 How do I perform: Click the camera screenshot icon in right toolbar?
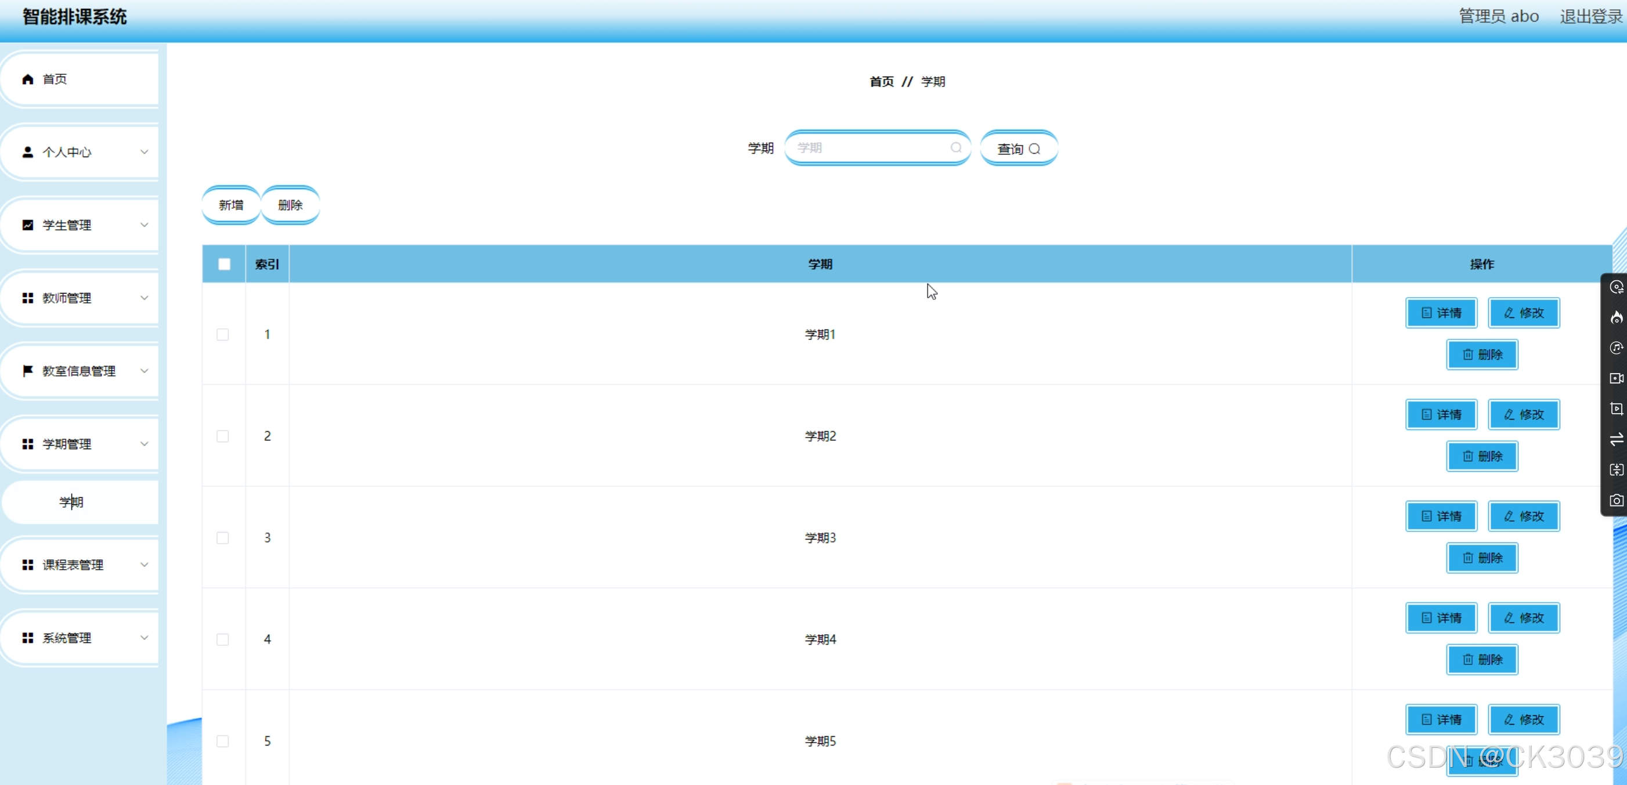1615,500
